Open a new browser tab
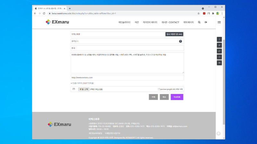The height and width of the screenshot is (144, 257). (70, 9)
